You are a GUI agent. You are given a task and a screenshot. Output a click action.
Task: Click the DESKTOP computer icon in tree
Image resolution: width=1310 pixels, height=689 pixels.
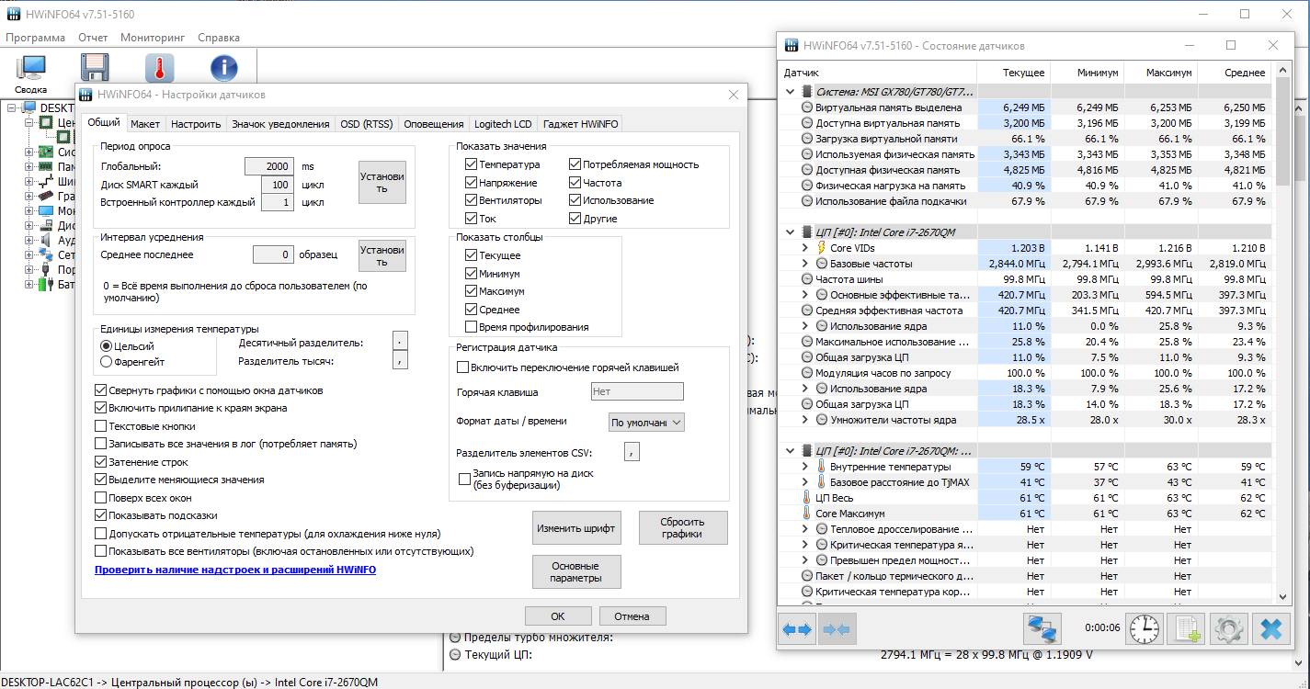click(x=30, y=108)
